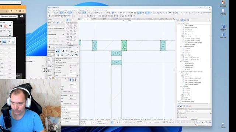Screen dimensions: 236x132
Task: Expand the lower Разрезы folder in the navigator tree
Action: pos(181,87)
